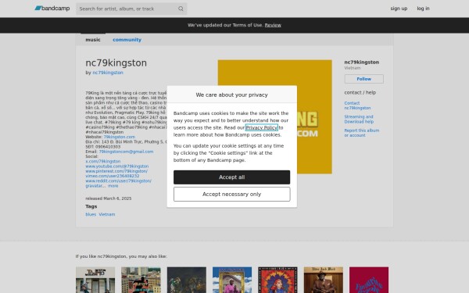Open the nc79kingston artist link under the title

point(108,73)
